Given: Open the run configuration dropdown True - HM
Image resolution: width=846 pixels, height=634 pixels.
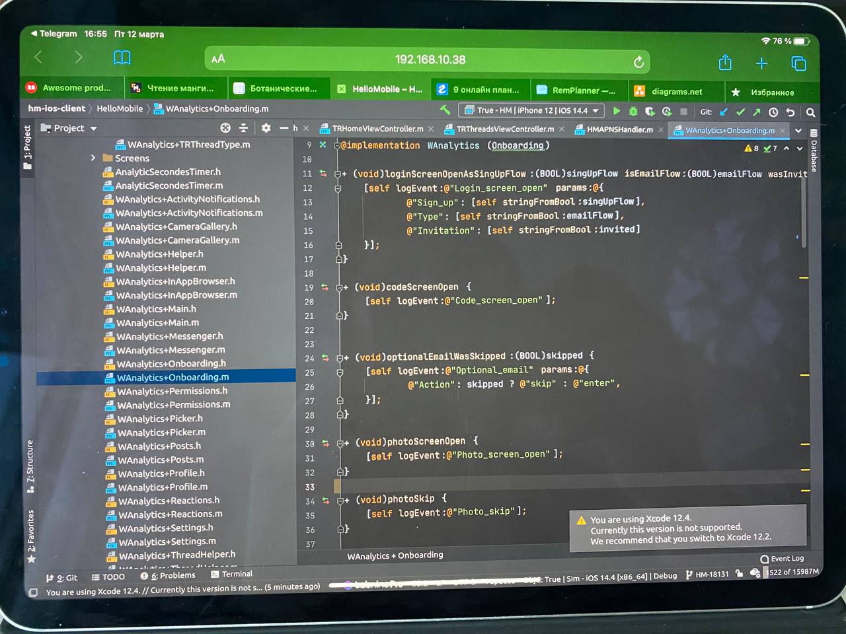Looking at the screenshot, I should (531, 110).
